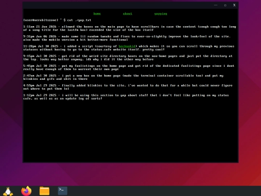
Task: Select the '1:11am 21 Jun 2026' entry
Action: 130,29
